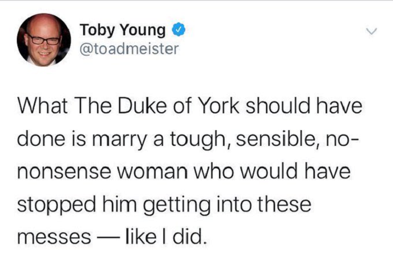
Task: Click the long dash before "like"
Action: tap(105, 236)
